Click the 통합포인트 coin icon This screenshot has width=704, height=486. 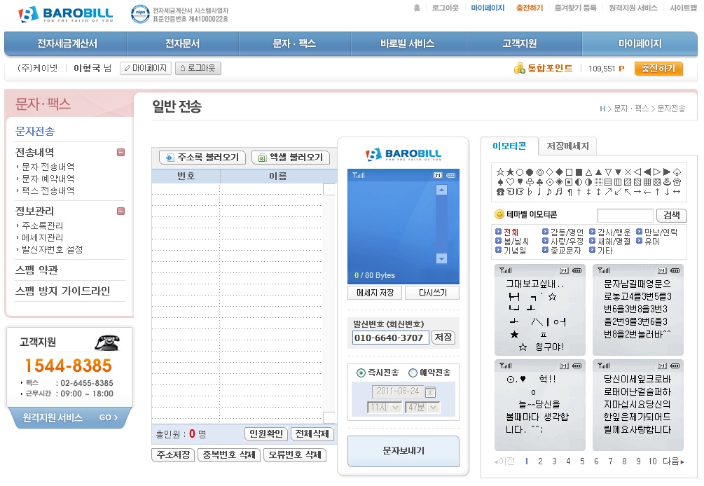pyautogui.click(x=519, y=69)
